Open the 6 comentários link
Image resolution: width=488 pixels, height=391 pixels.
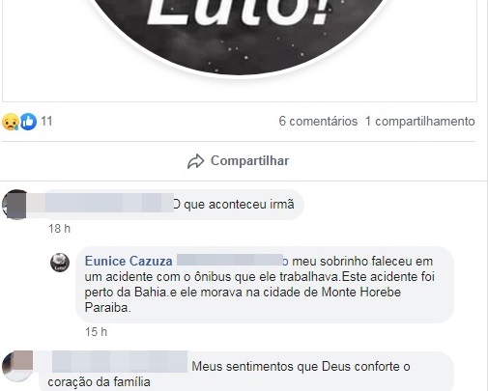pyautogui.click(x=318, y=122)
